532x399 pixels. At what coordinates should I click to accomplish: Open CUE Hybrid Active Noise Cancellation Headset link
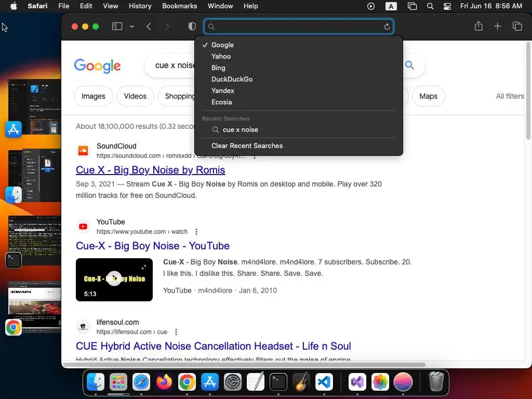point(214,346)
